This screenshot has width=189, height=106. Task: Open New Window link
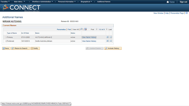tap(158, 13)
